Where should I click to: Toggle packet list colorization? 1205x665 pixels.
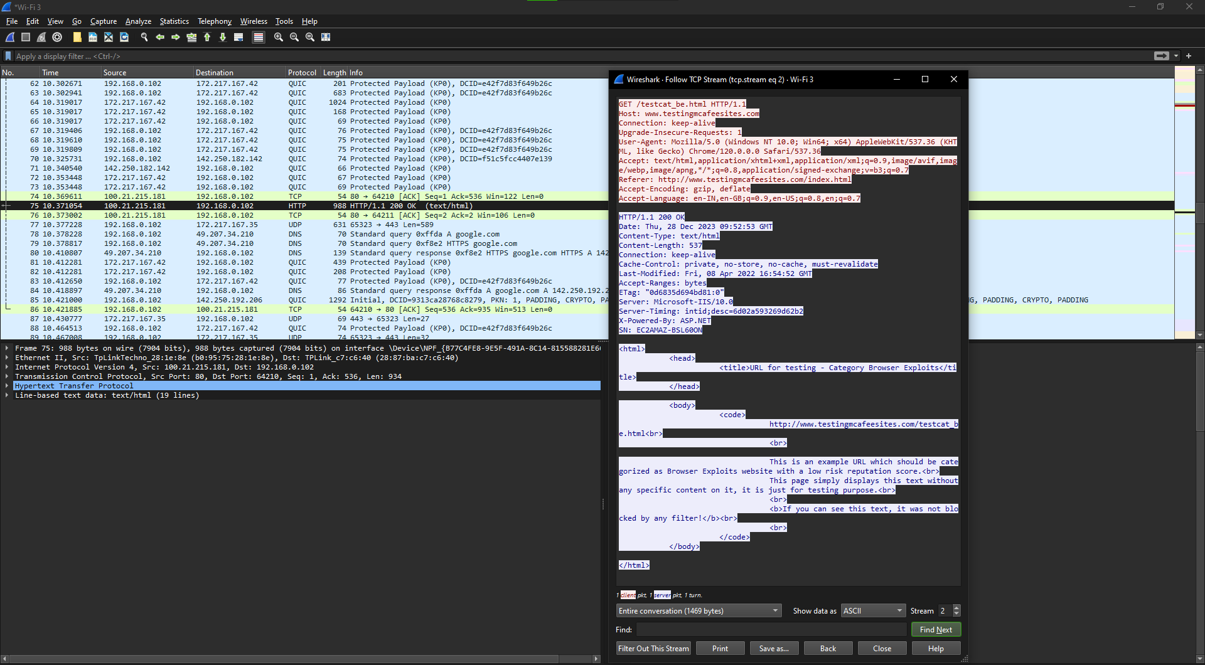[x=258, y=37]
